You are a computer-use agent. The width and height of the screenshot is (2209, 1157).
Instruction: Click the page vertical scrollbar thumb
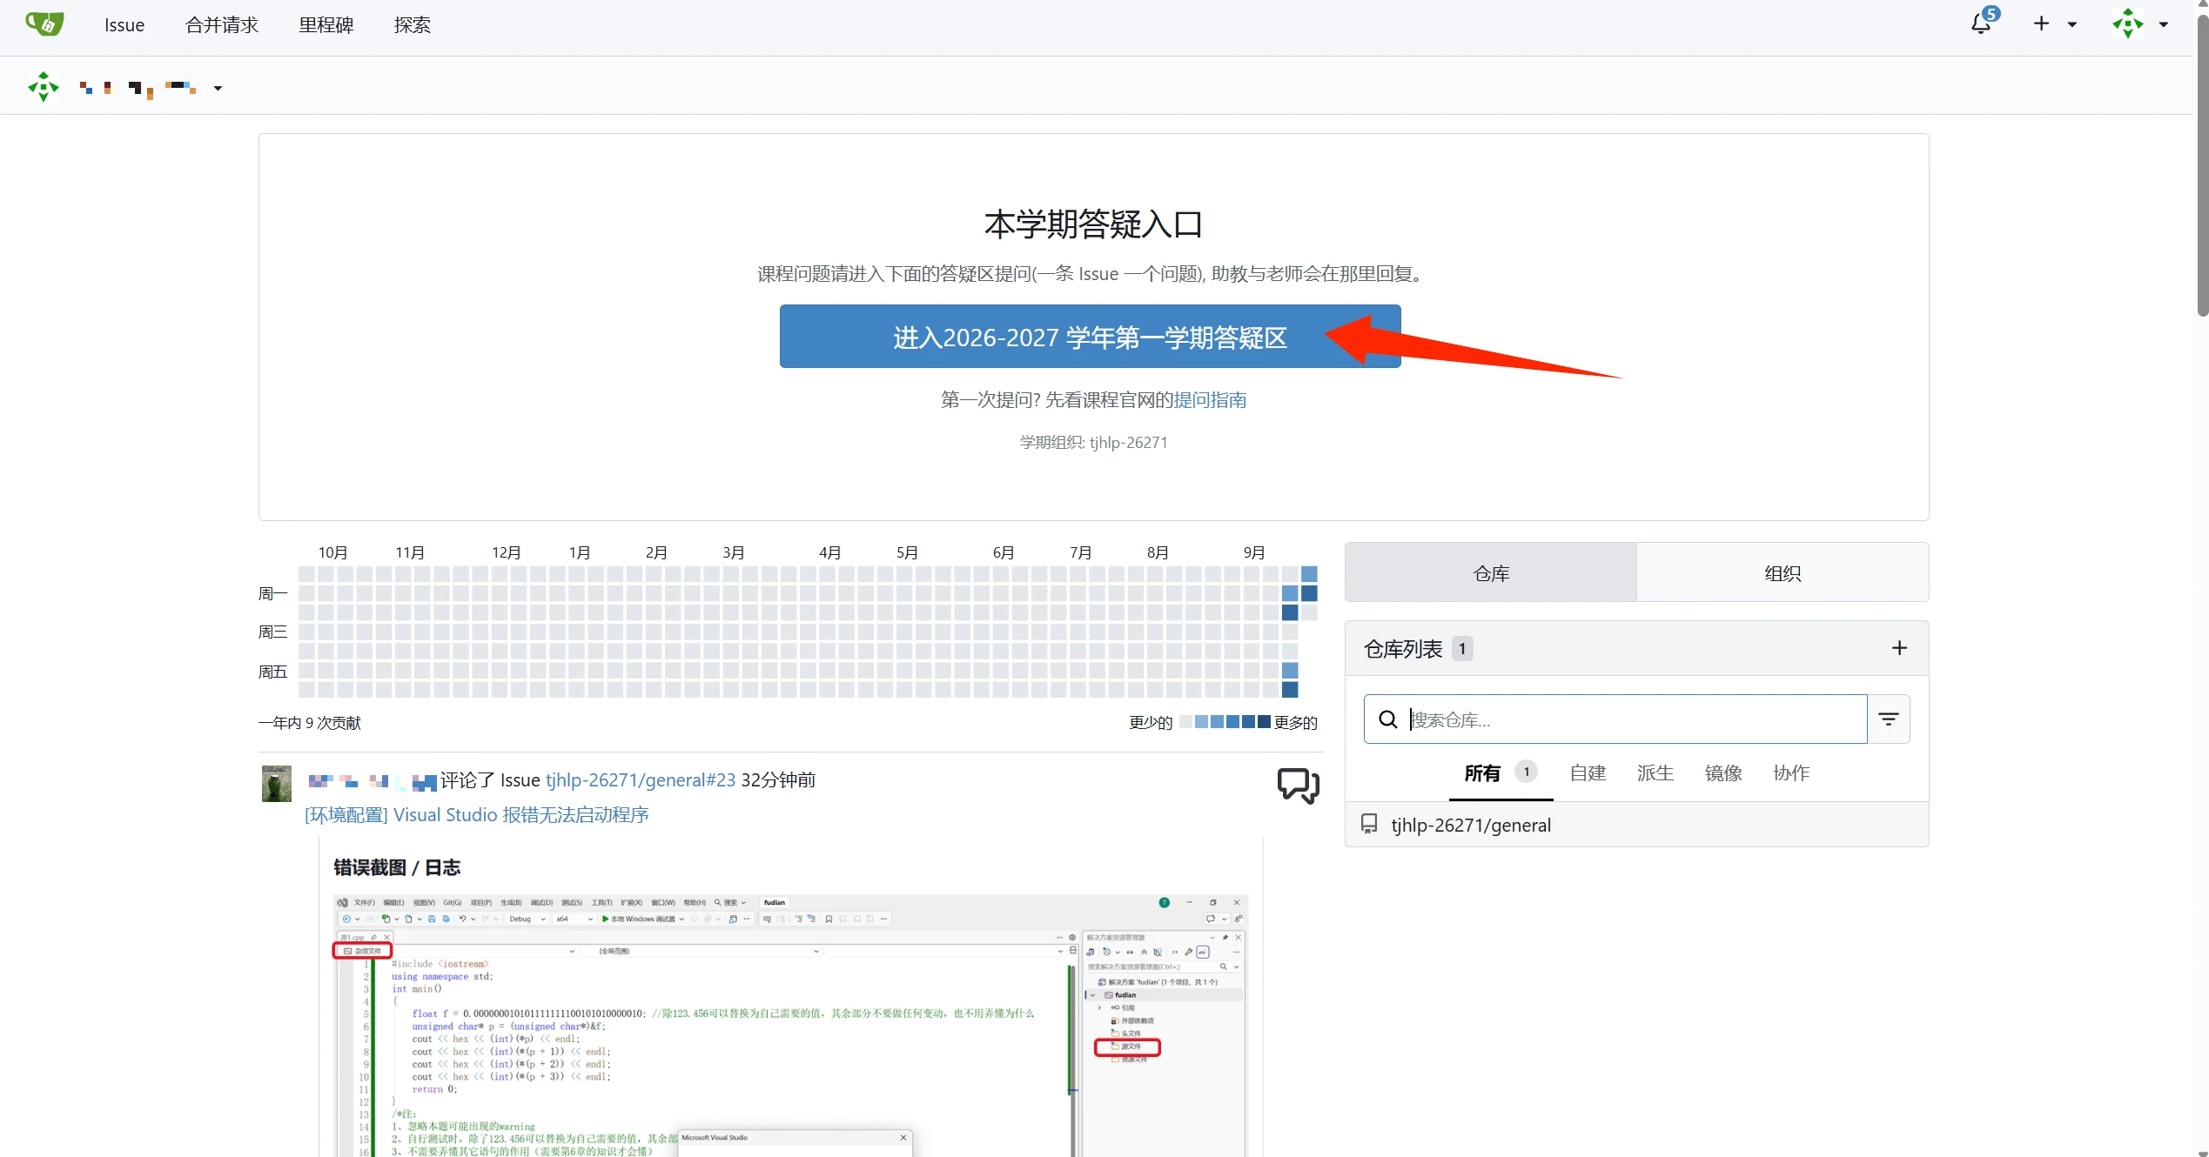pos(2202,165)
